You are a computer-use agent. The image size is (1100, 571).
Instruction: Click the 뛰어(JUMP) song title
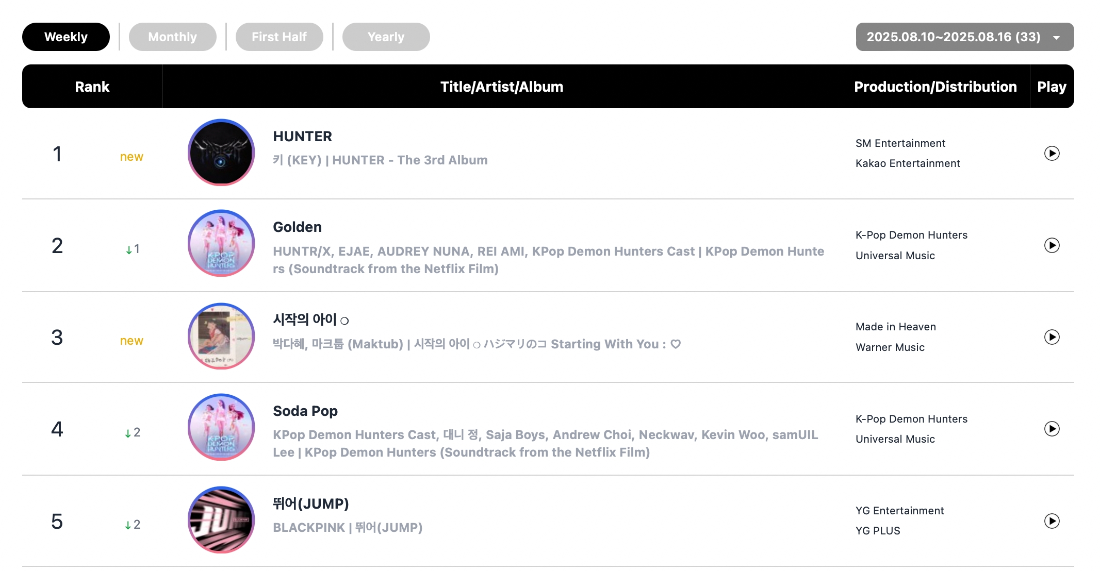tap(311, 503)
